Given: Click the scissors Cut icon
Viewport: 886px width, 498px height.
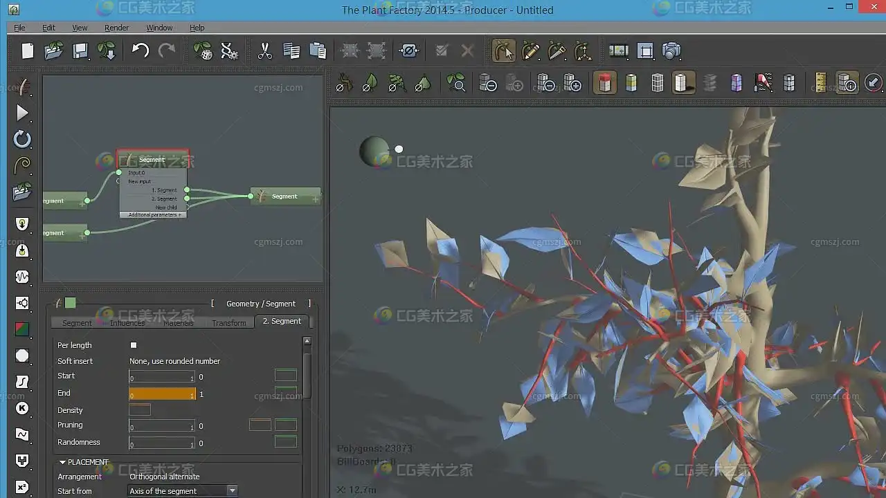Looking at the screenshot, I should pos(264,51).
